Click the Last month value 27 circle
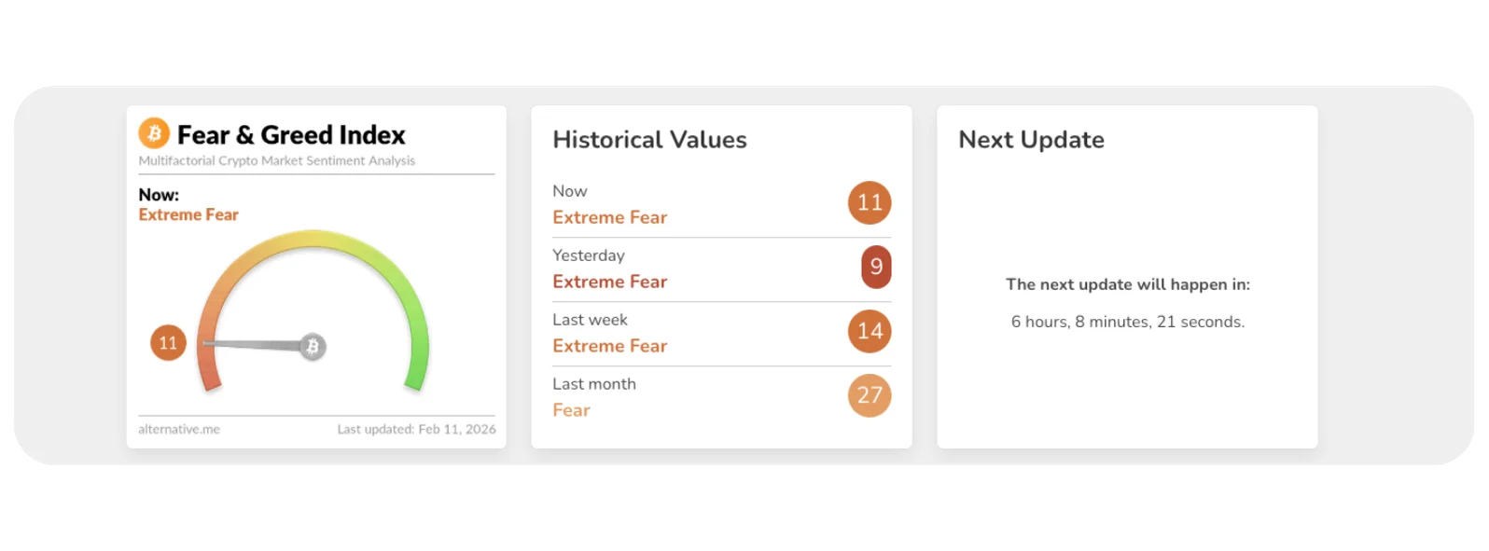1489x551 pixels. [870, 395]
